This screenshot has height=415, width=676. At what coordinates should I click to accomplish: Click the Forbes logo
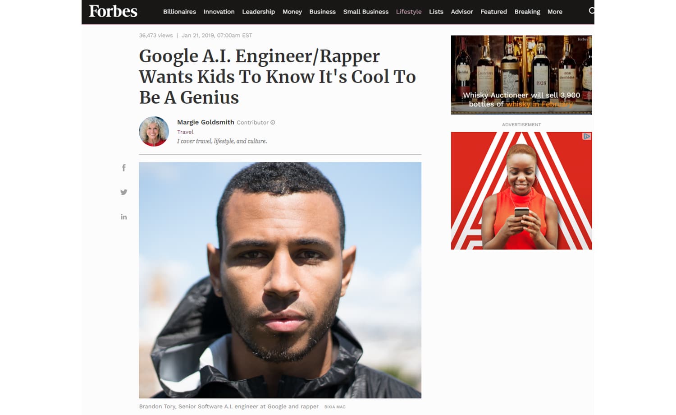113,11
